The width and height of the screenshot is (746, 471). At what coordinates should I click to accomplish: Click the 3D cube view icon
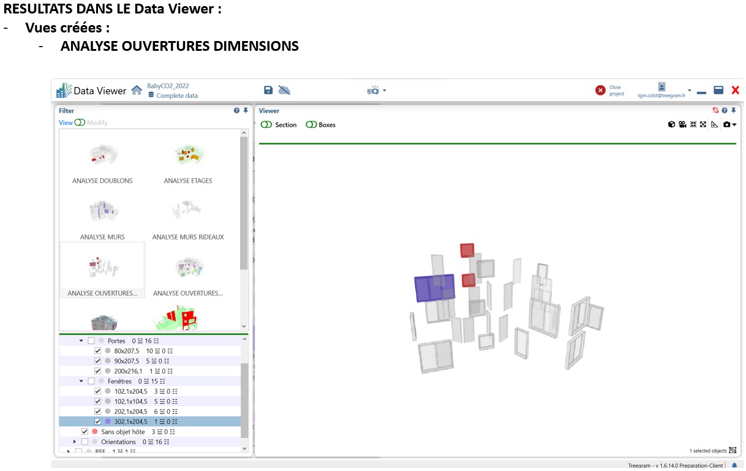point(671,124)
